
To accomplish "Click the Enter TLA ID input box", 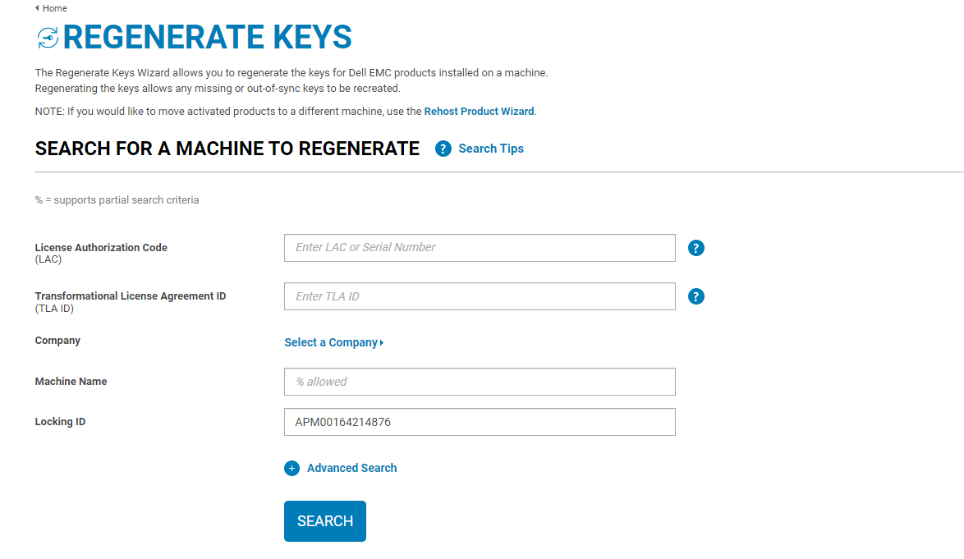I will [x=480, y=296].
